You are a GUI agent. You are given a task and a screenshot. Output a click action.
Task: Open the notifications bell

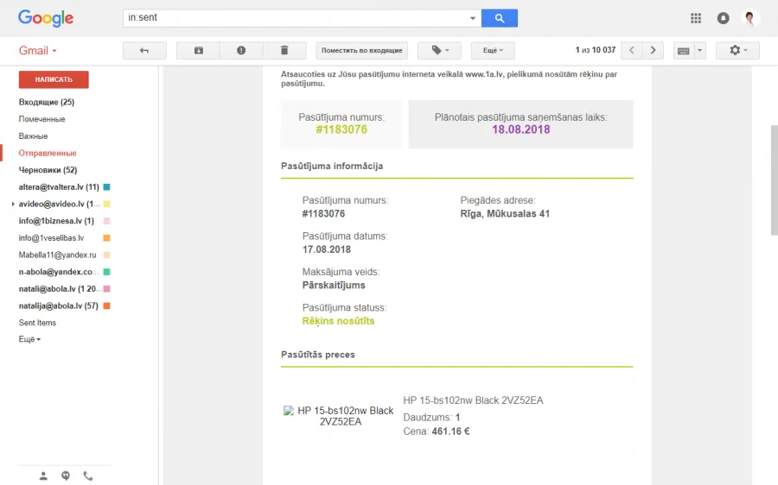pyautogui.click(x=723, y=18)
